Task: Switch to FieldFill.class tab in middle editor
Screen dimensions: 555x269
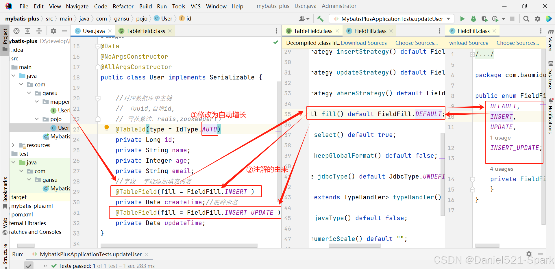Action: tap(370, 31)
